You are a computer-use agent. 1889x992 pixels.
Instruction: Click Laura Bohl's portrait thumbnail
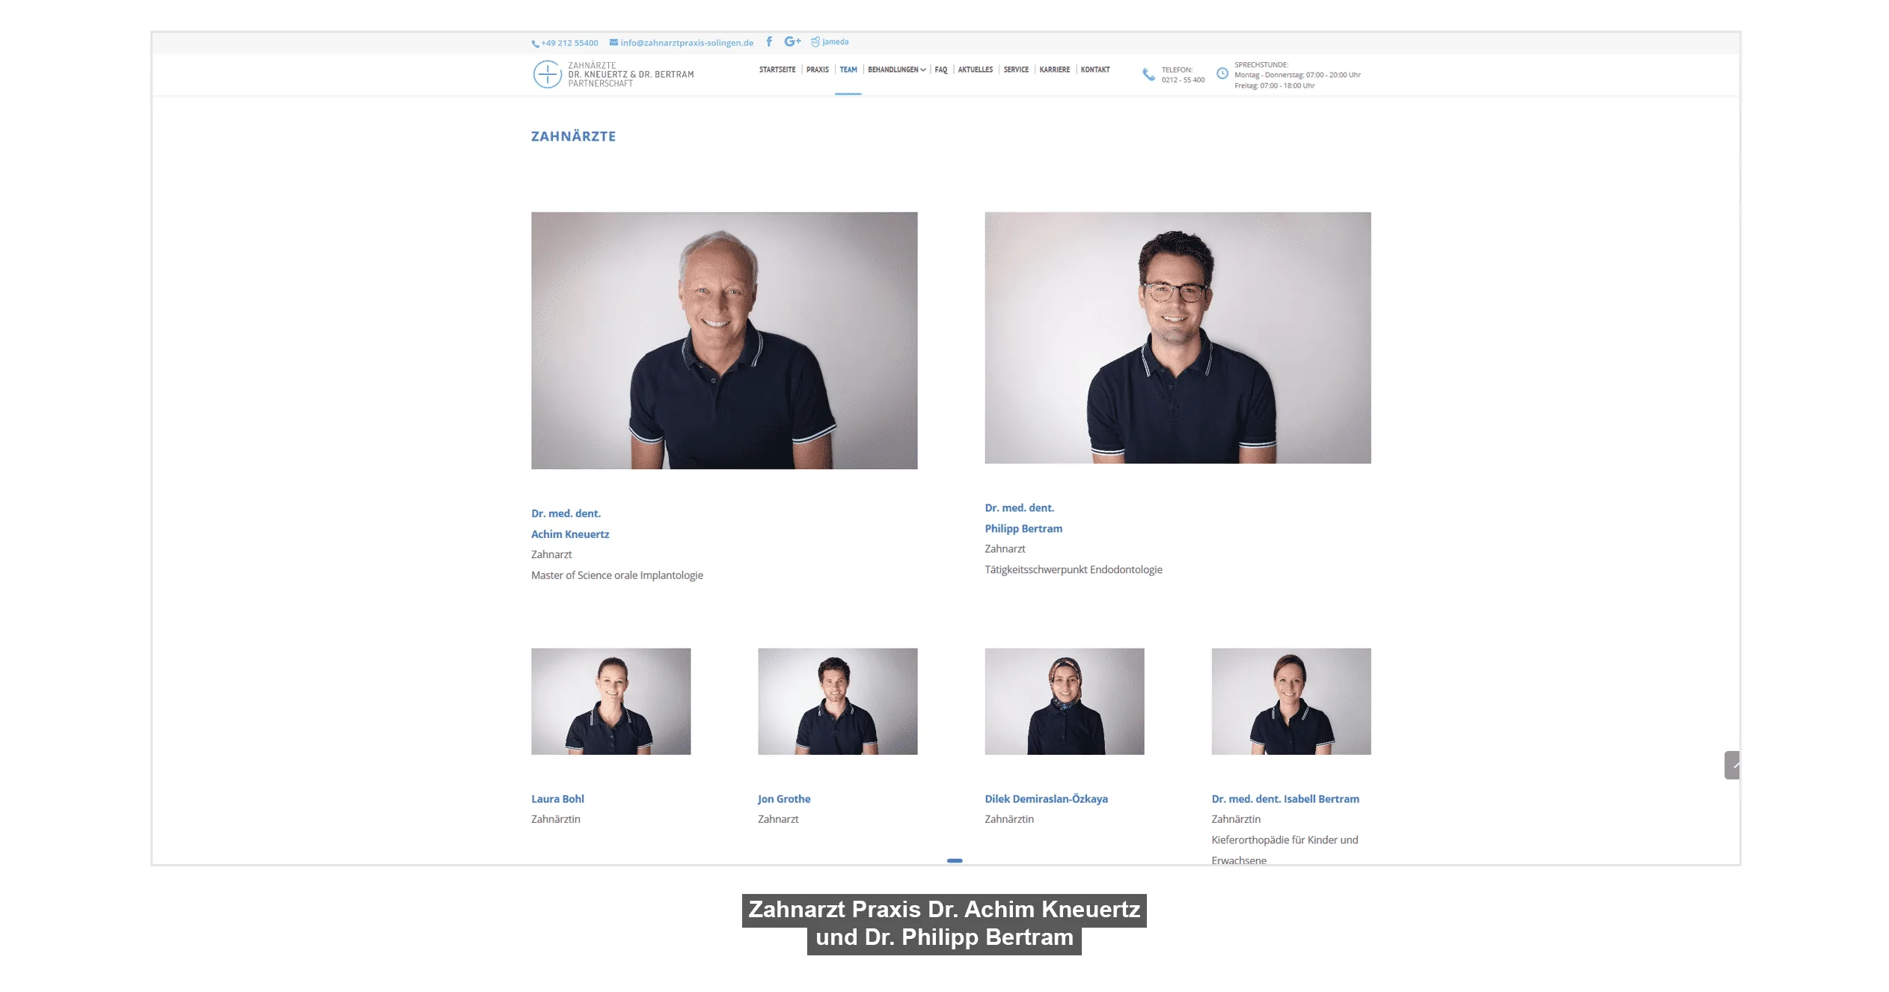(x=610, y=701)
